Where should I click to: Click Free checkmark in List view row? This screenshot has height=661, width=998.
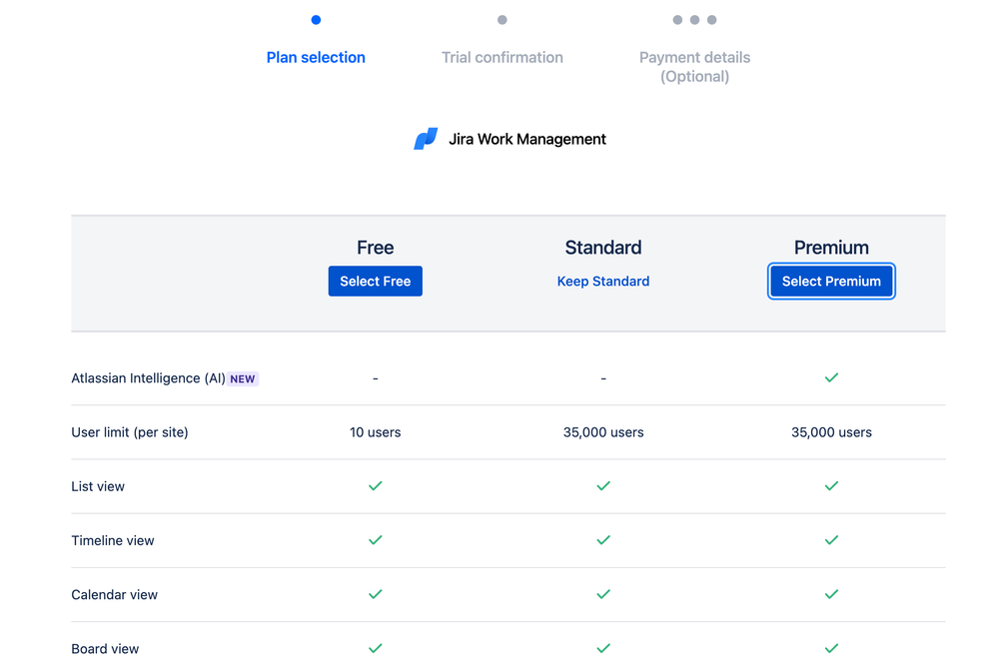375,486
